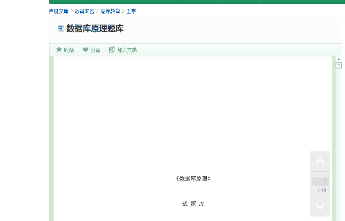
Task: Click the heart share icon
Action: [x=86, y=50]
